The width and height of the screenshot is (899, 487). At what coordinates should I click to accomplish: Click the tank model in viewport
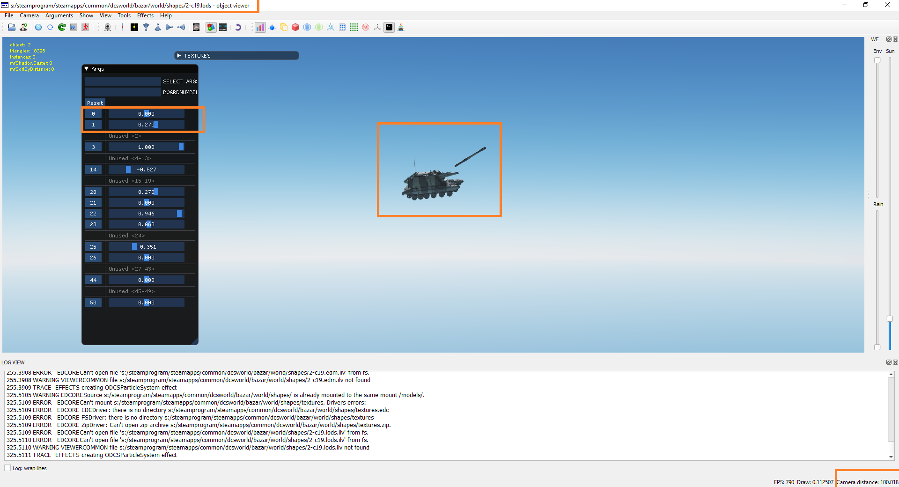click(433, 184)
